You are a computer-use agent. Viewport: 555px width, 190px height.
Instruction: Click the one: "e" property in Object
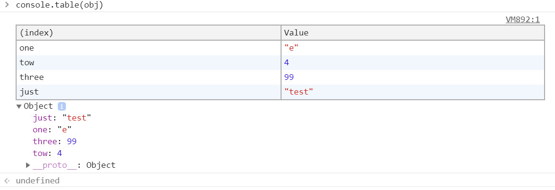(52, 130)
